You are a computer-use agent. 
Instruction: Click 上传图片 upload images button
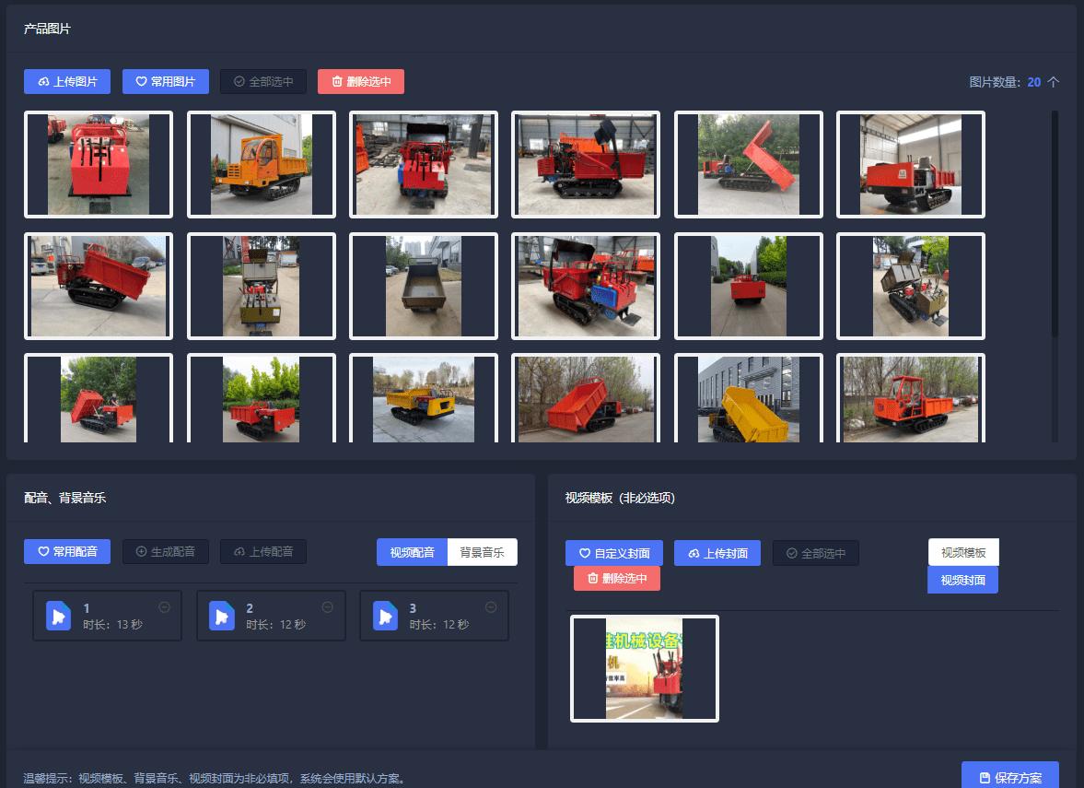[67, 81]
